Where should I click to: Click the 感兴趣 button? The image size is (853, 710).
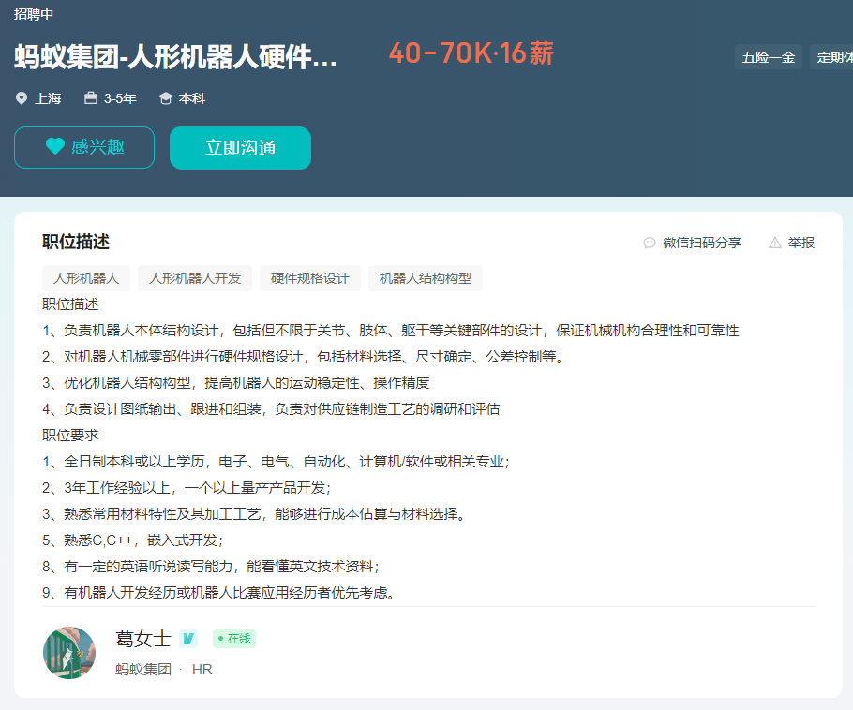83,146
